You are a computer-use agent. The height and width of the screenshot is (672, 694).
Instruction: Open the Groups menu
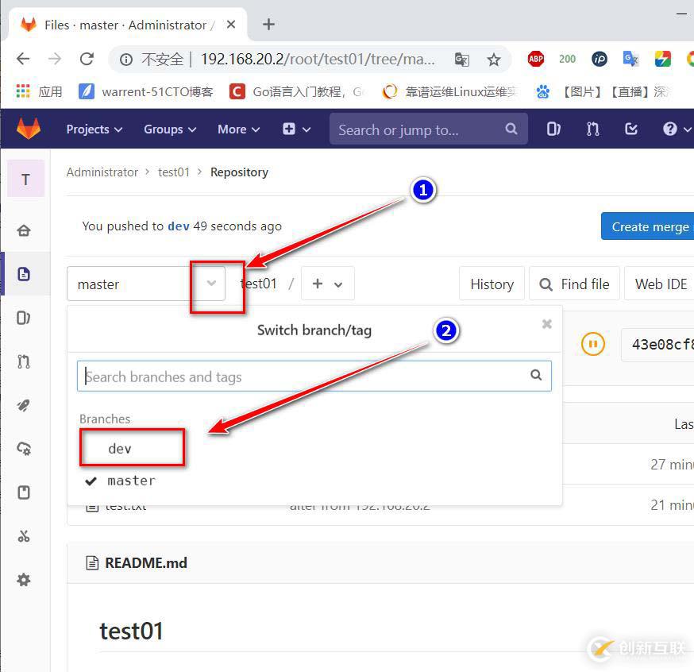point(170,129)
